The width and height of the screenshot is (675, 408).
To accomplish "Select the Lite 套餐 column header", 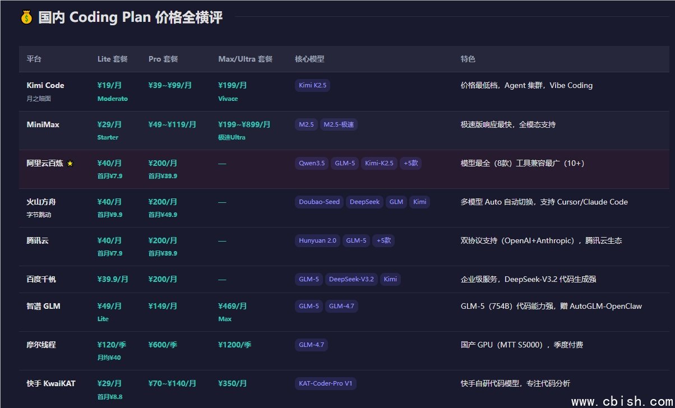I will coord(112,59).
